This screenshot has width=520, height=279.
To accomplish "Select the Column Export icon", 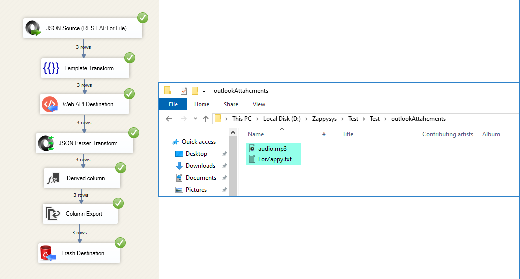I will [x=52, y=214].
